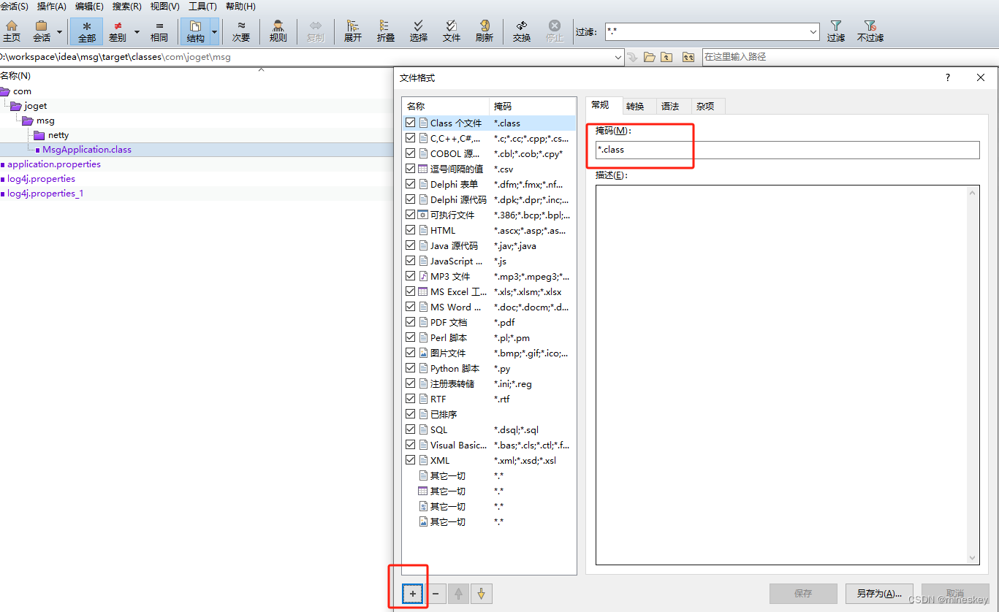Toggle the XML format checkbox
Screen dimensions: 999x612
tap(411, 460)
